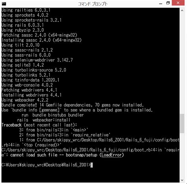187x184 pixels.
Task: Click the "Using selenium-webdriver 3.142.7" line
Action: [37, 60]
